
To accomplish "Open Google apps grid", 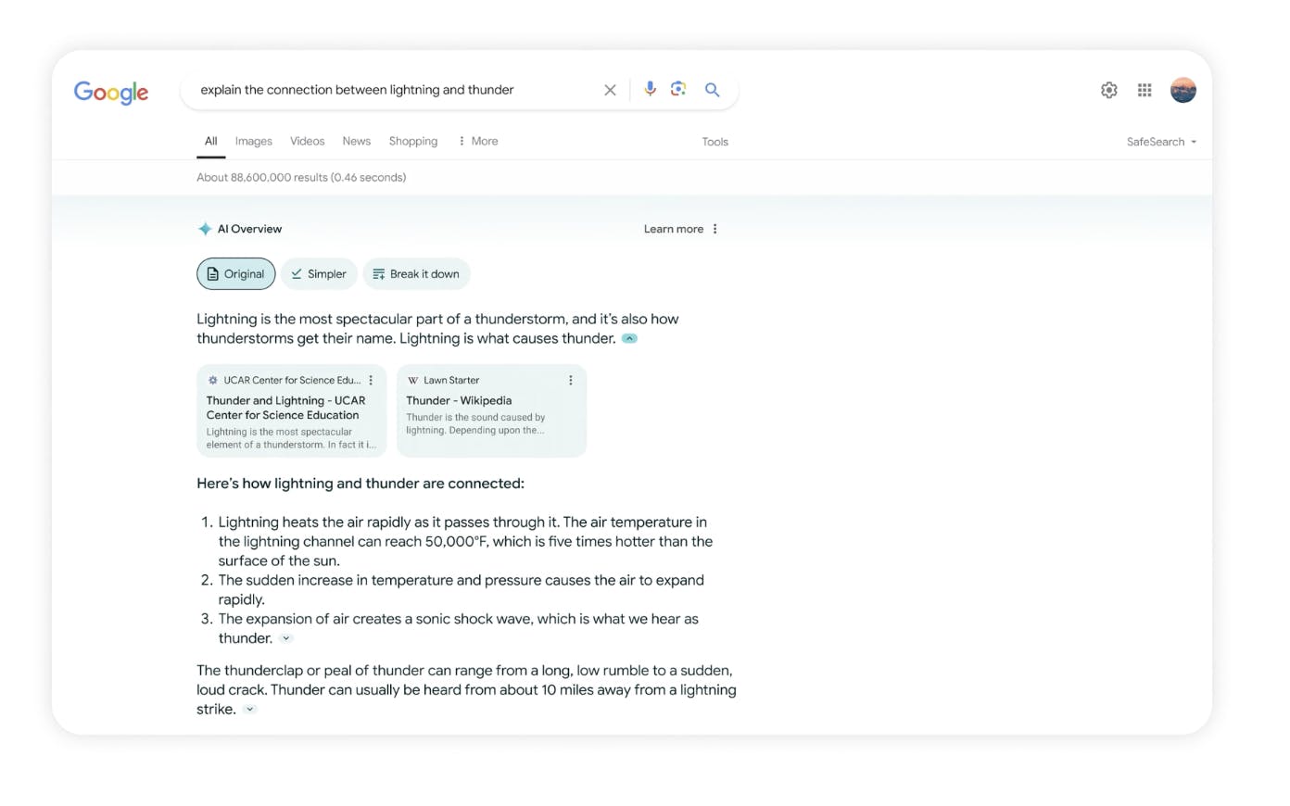I will pos(1145,90).
